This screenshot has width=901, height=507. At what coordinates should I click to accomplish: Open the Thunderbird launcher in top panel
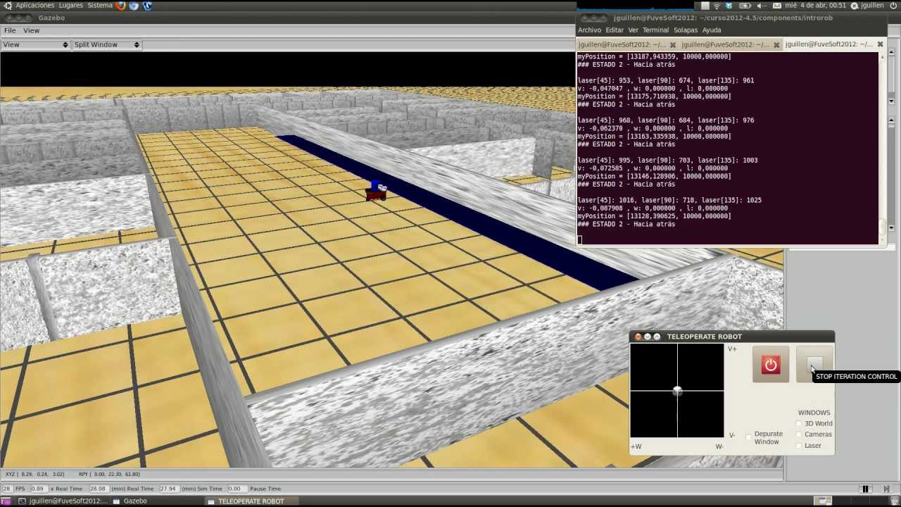146,6
